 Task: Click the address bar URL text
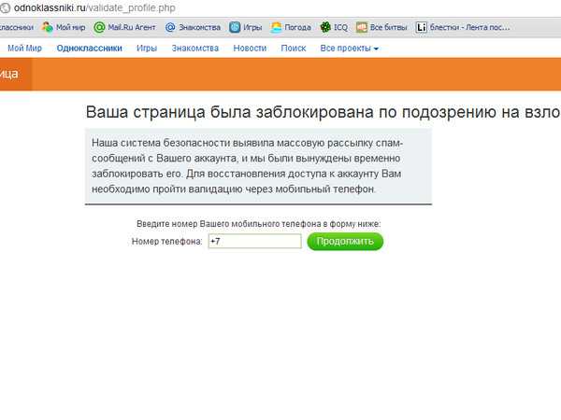[94, 7]
